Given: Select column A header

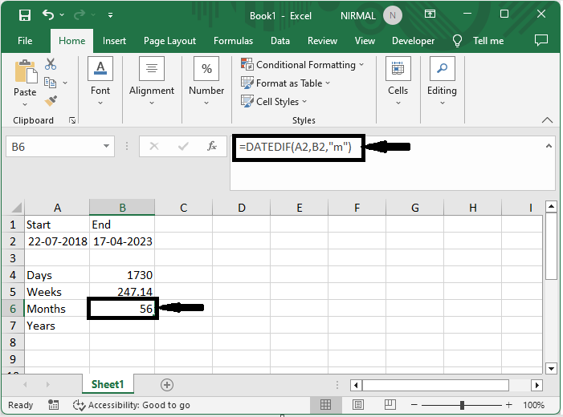Looking at the screenshot, I should coord(57,208).
